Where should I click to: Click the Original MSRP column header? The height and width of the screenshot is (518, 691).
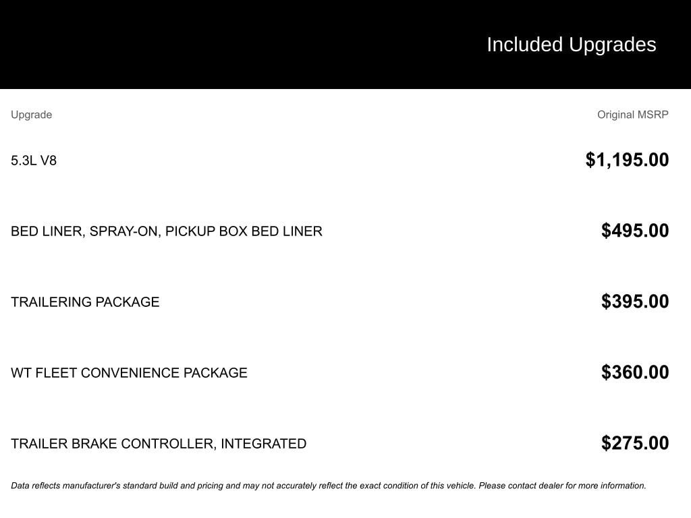(632, 115)
